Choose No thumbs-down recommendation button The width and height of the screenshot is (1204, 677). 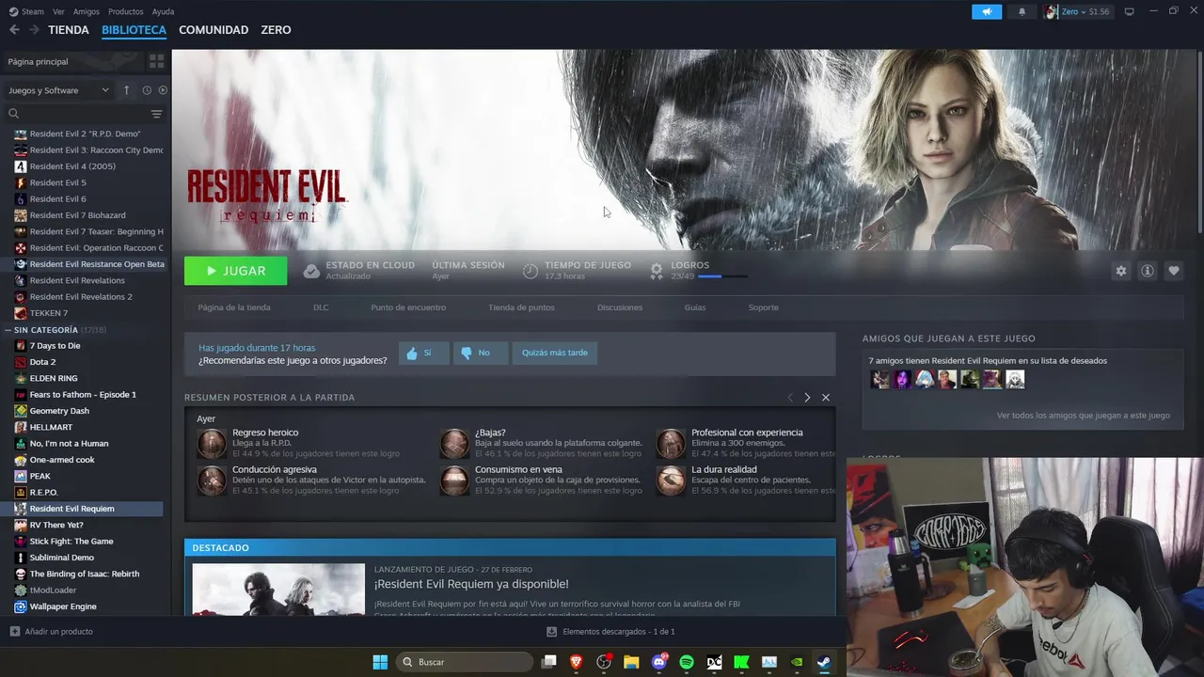[x=480, y=353]
